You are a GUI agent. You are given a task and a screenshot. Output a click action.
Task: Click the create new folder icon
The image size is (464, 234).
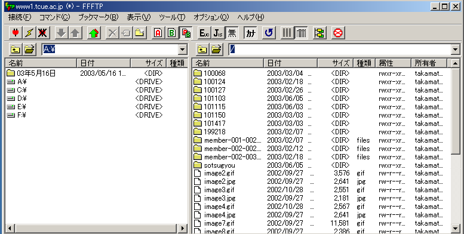pos(140,33)
